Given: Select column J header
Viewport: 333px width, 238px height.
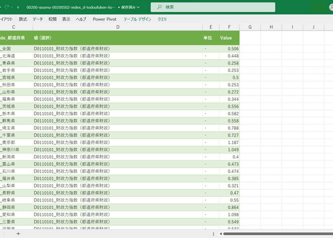Looking at the screenshot, I should [x=314, y=27].
